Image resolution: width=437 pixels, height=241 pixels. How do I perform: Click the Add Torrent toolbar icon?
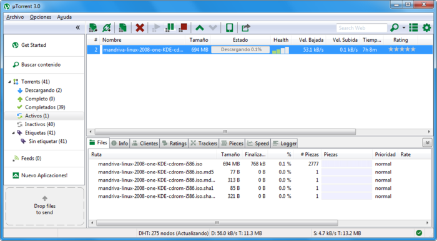93,27
